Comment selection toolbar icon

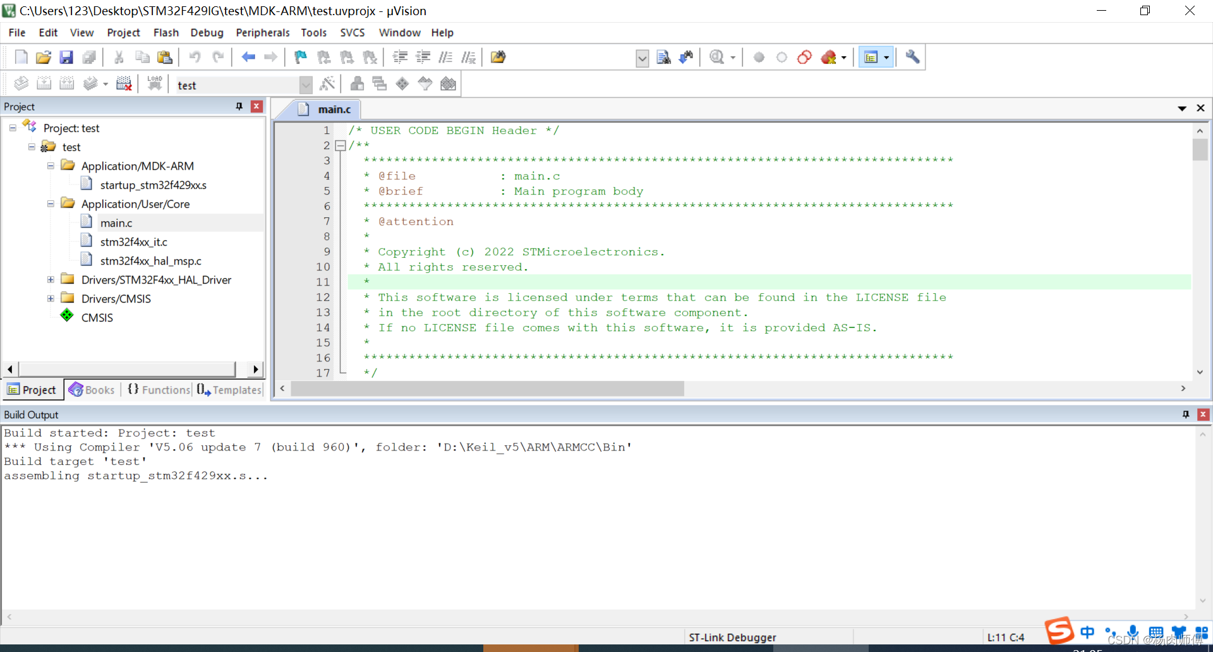445,57
